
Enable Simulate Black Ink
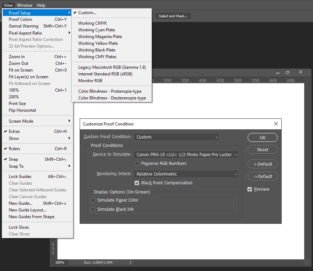(x=93, y=209)
